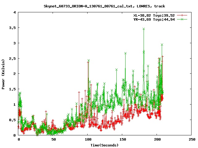Select the XL-38.82 Tsys:39.52 legend label
198x148 pixels.
click(x=154, y=15)
